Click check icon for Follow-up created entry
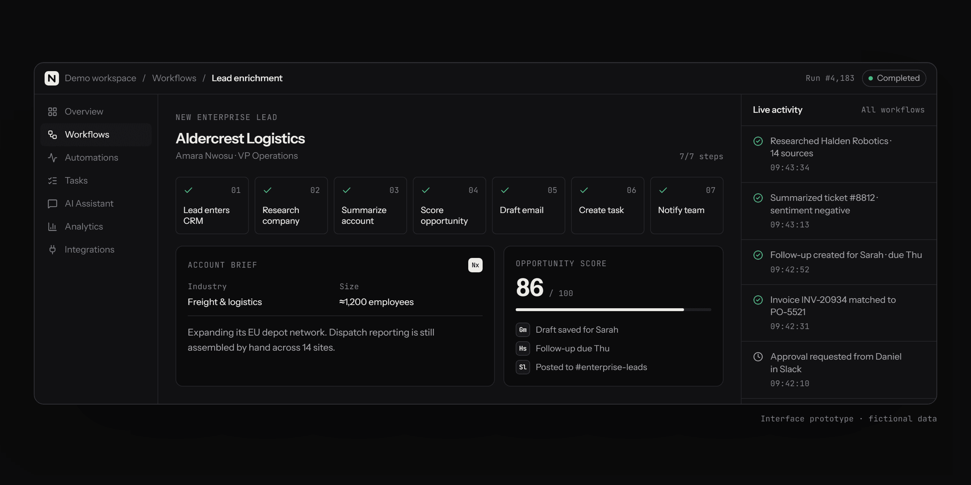The height and width of the screenshot is (485, 971). (758, 255)
